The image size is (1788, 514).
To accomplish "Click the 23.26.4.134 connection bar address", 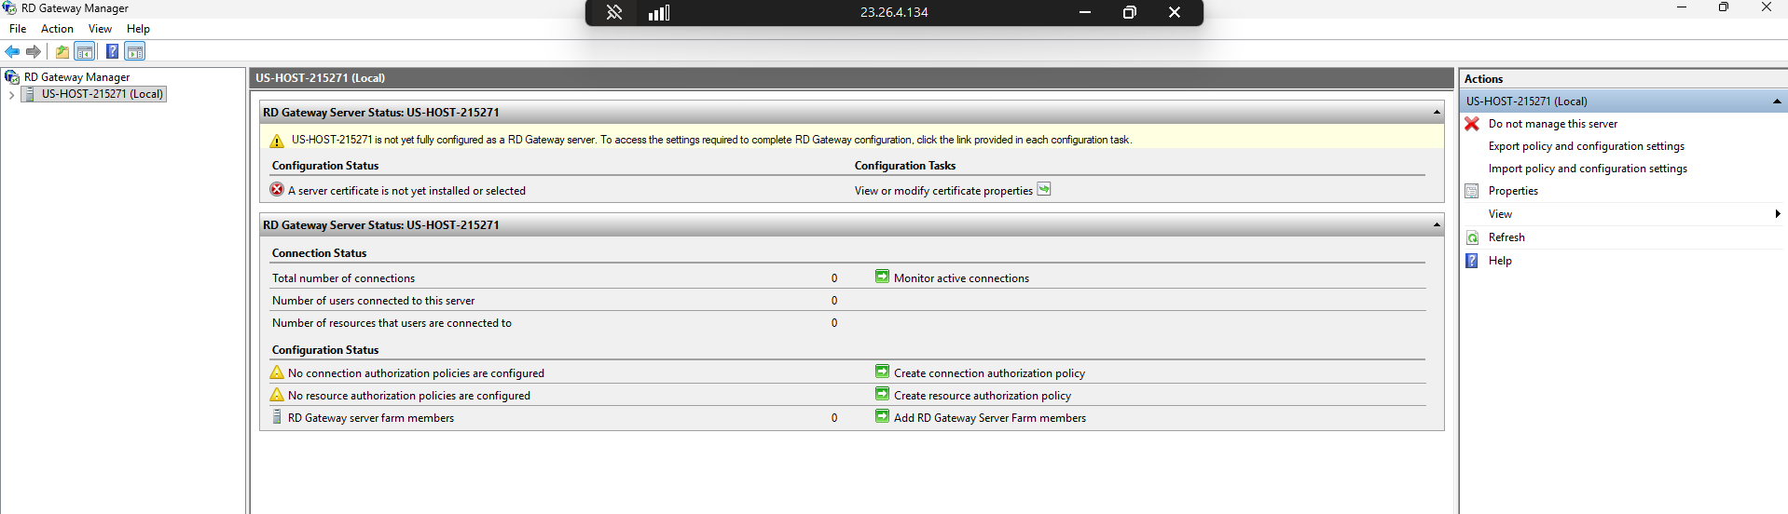I will click(893, 12).
